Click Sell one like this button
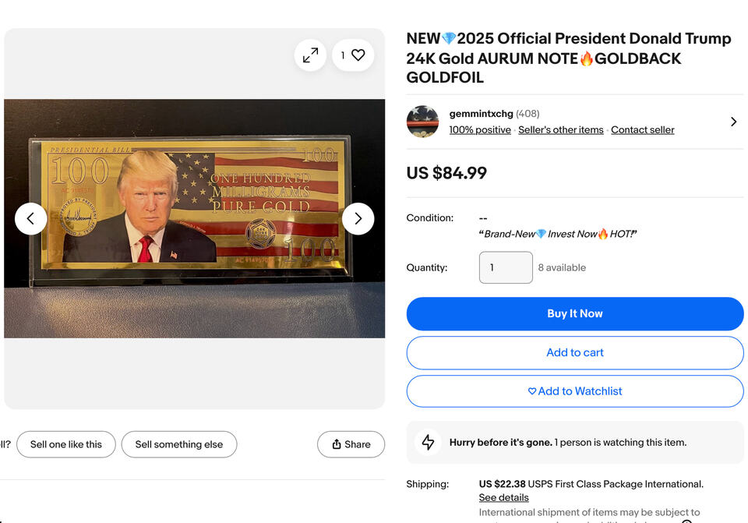Viewport: 748px width, 523px height. (x=66, y=444)
